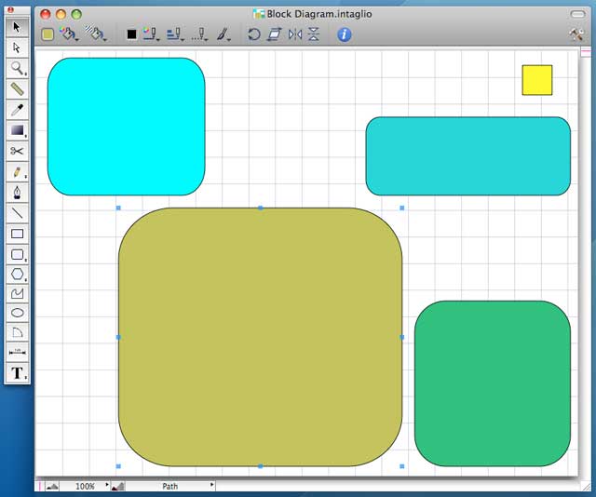Select the rectangle tool
The width and height of the screenshot is (596, 497).
click(17, 234)
